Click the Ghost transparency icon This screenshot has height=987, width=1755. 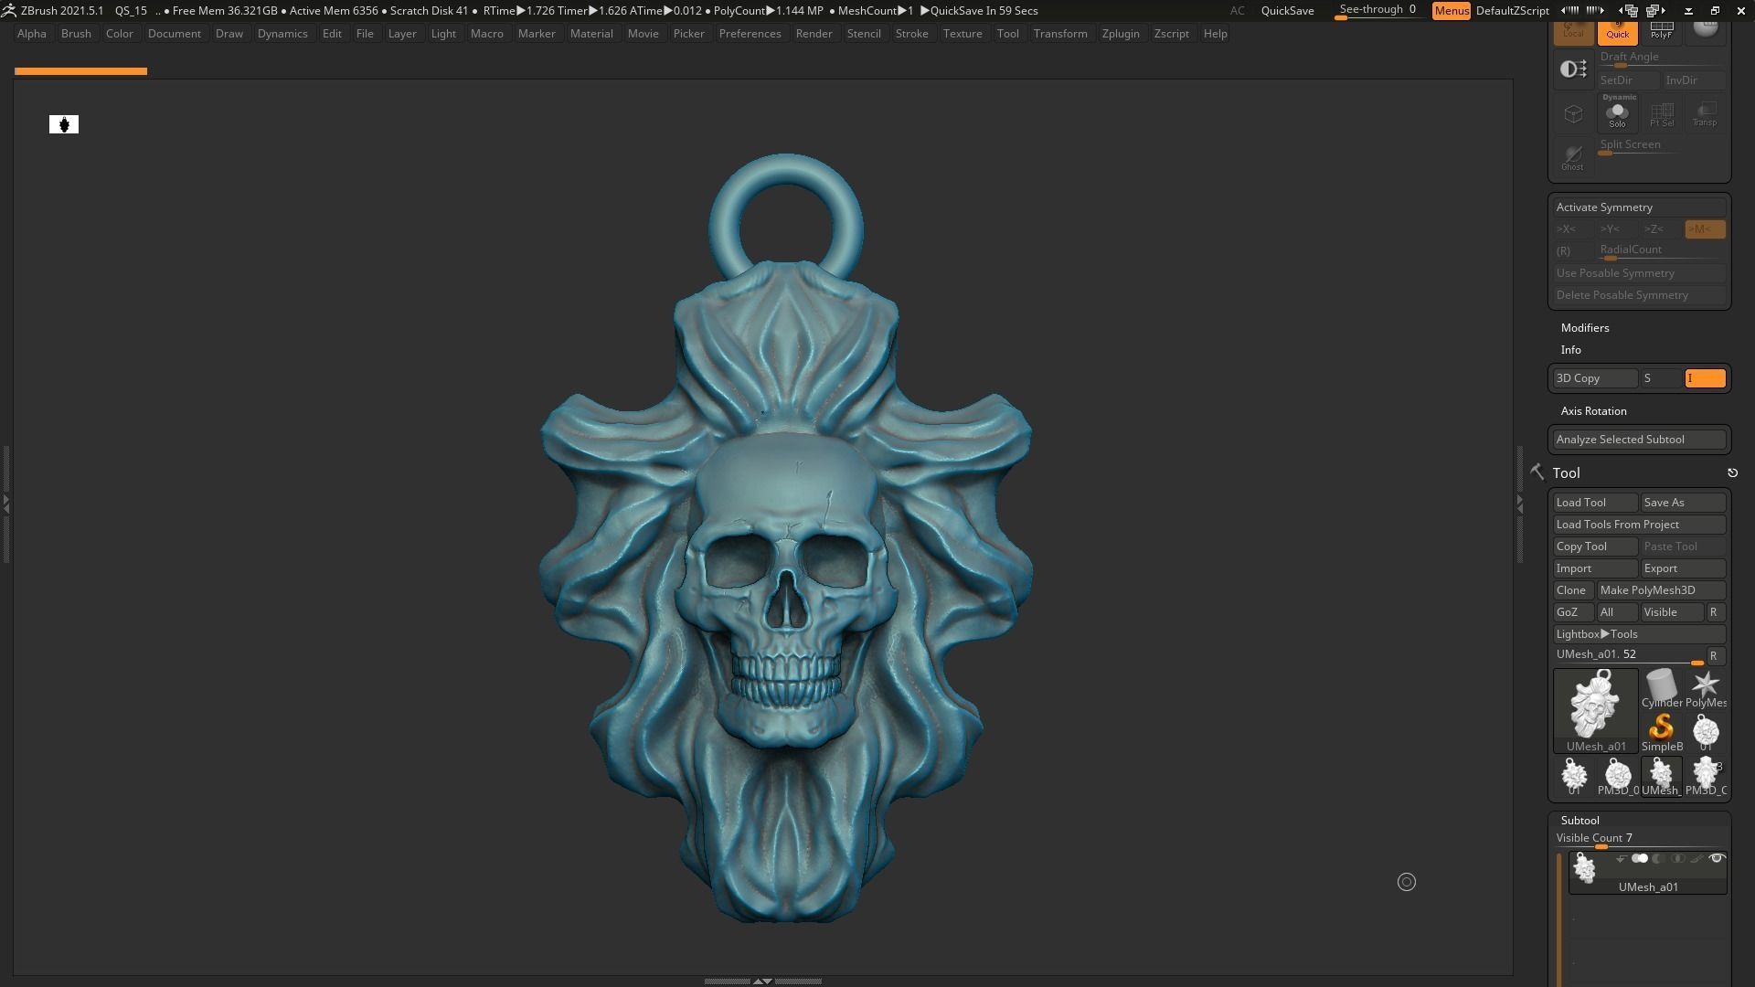coord(1573,157)
